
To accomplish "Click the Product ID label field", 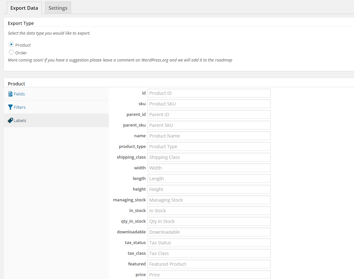I will (209, 93).
